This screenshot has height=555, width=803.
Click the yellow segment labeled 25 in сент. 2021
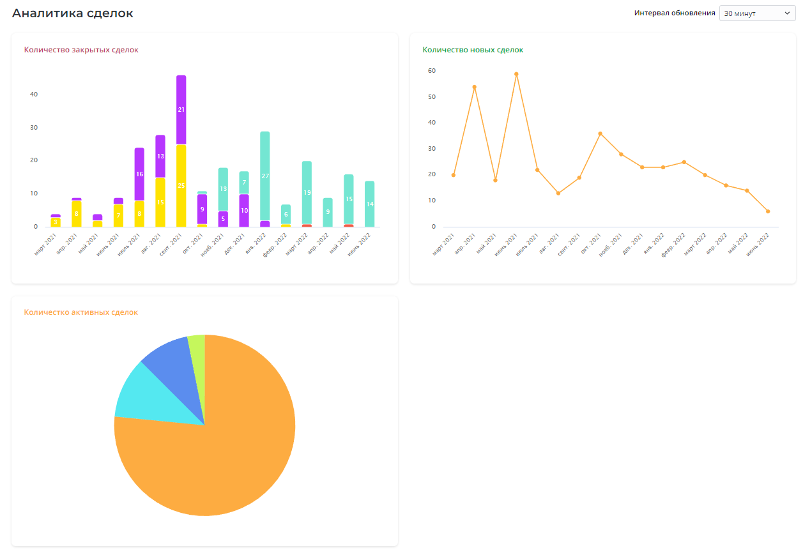[x=181, y=185]
